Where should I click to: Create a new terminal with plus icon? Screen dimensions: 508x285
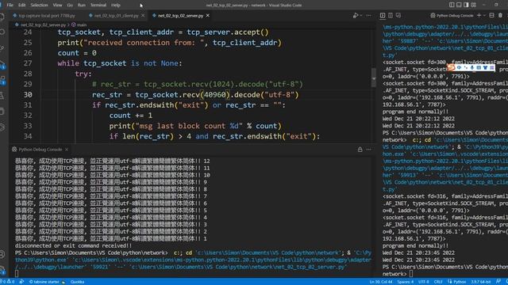point(479,16)
